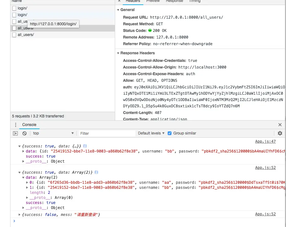
Task: Collapse the Response Headers section
Action: point(118,53)
